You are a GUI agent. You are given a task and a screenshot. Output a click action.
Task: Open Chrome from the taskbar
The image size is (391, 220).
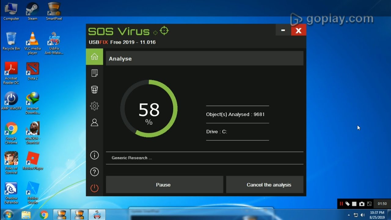coord(44,215)
